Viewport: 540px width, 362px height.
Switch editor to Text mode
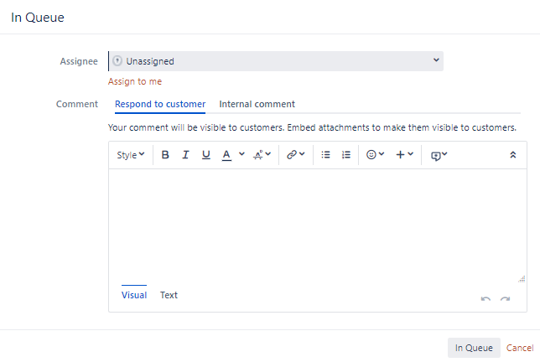169,295
